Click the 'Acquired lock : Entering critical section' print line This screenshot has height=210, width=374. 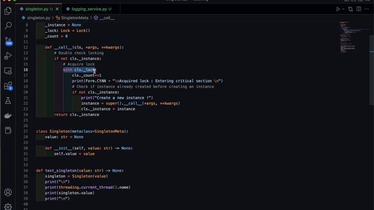(x=147, y=81)
